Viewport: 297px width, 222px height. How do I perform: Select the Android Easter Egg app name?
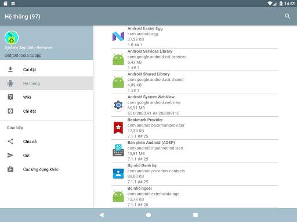145,28
